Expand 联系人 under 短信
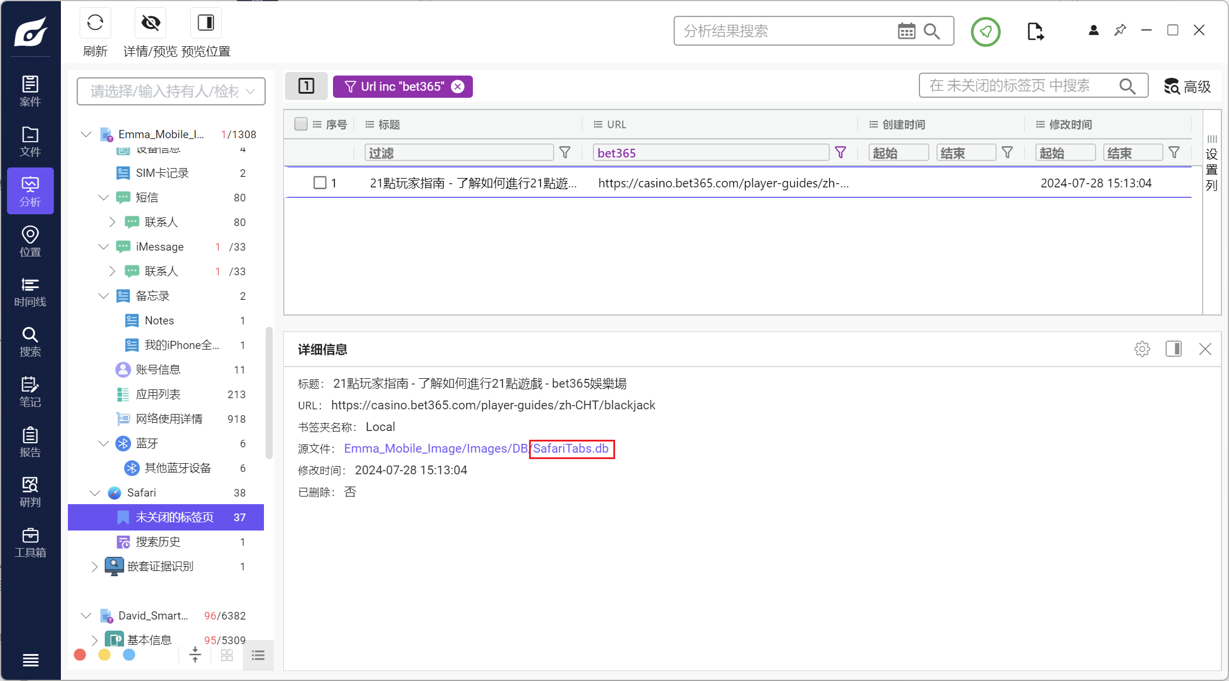1229x681 pixels. (x=112, y=222)
